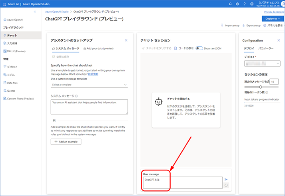Click into the system message text box

[x=89, y=107]
